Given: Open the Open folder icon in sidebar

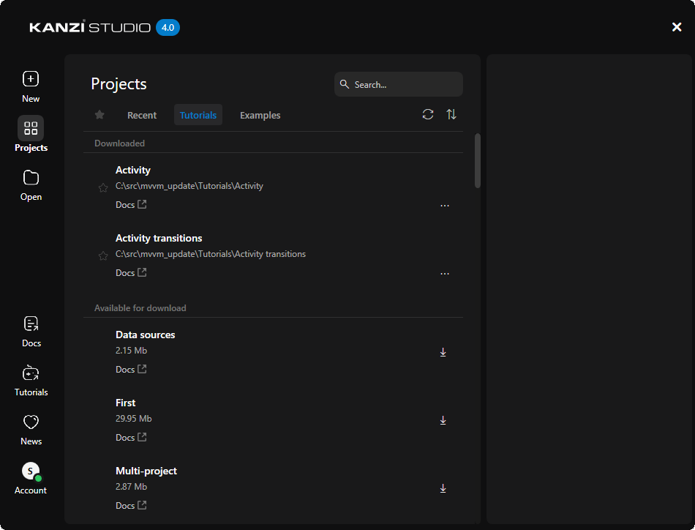Looking at the screenshot, I should tap(31, 178).
